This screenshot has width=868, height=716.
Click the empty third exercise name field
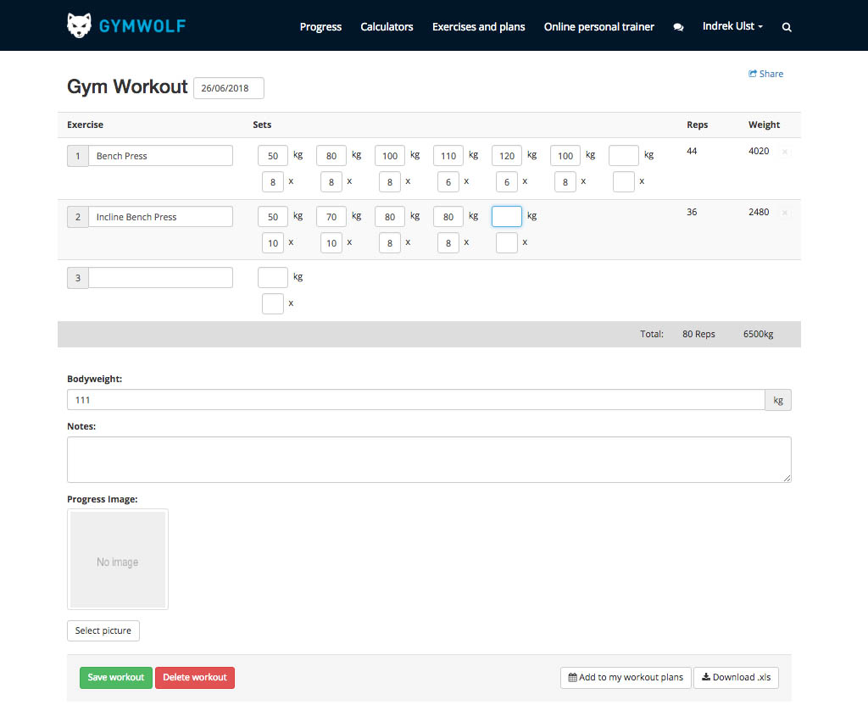point(160,278)
